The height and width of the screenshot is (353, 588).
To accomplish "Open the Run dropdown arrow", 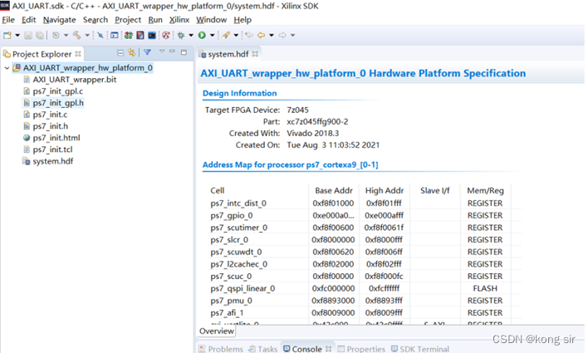I will 213,35.
